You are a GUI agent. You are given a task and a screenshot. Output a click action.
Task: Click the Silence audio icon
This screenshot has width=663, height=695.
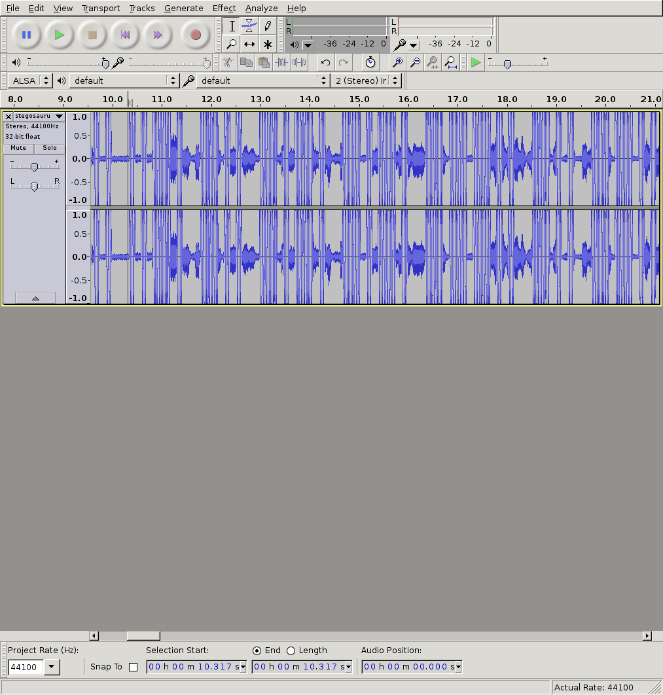point(299,62)
